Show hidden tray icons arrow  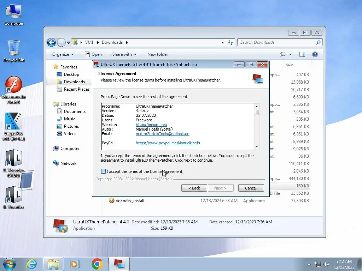(x=309, y=264)
